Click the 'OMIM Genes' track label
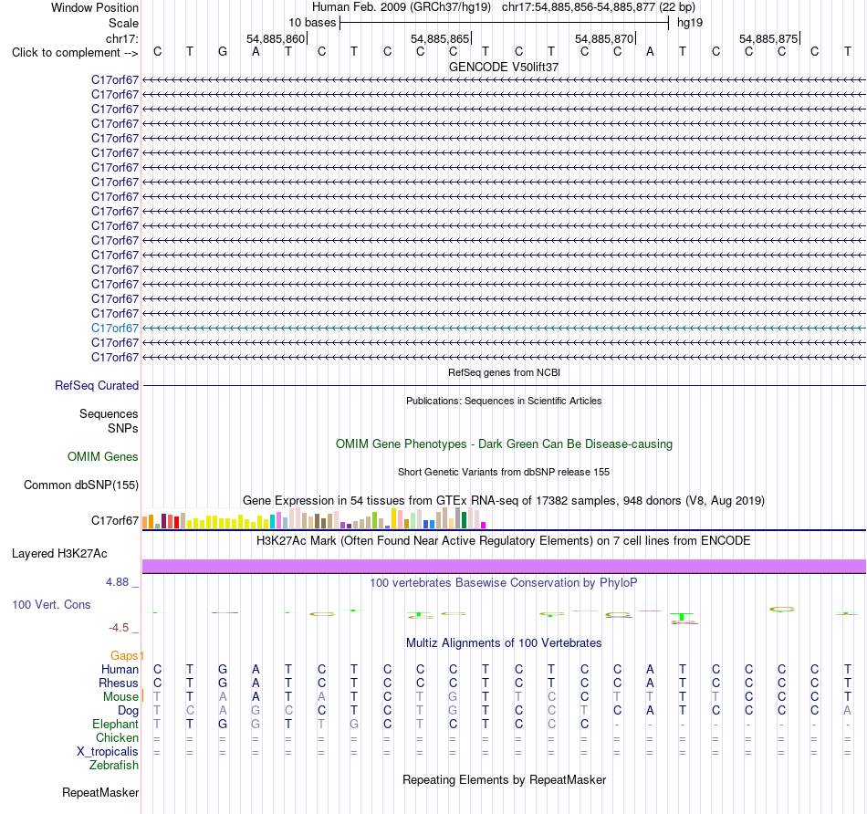The width and height of the screenshot is (867, 814). [103, 457]
